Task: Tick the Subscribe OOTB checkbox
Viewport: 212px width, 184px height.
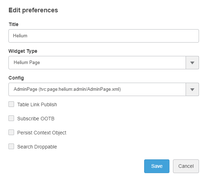Action: pyautogui.click(x=11, y=119)
